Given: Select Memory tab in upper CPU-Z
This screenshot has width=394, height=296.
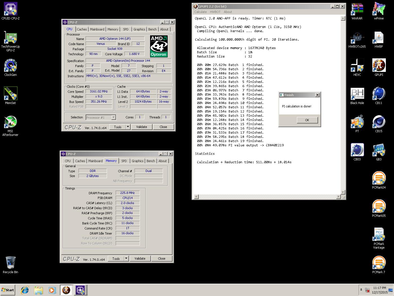Looking at the screenshot, I should coord(113,29).
